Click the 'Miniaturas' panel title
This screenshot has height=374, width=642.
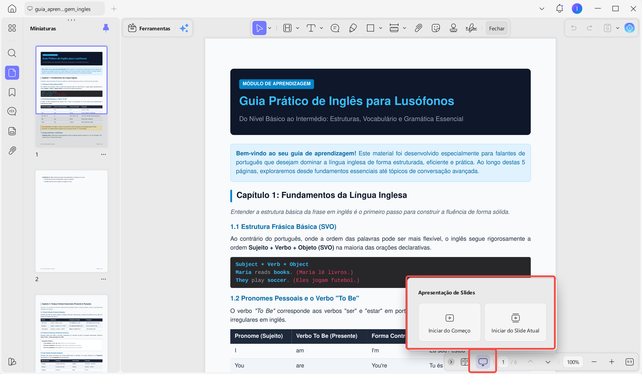point(43,29)
